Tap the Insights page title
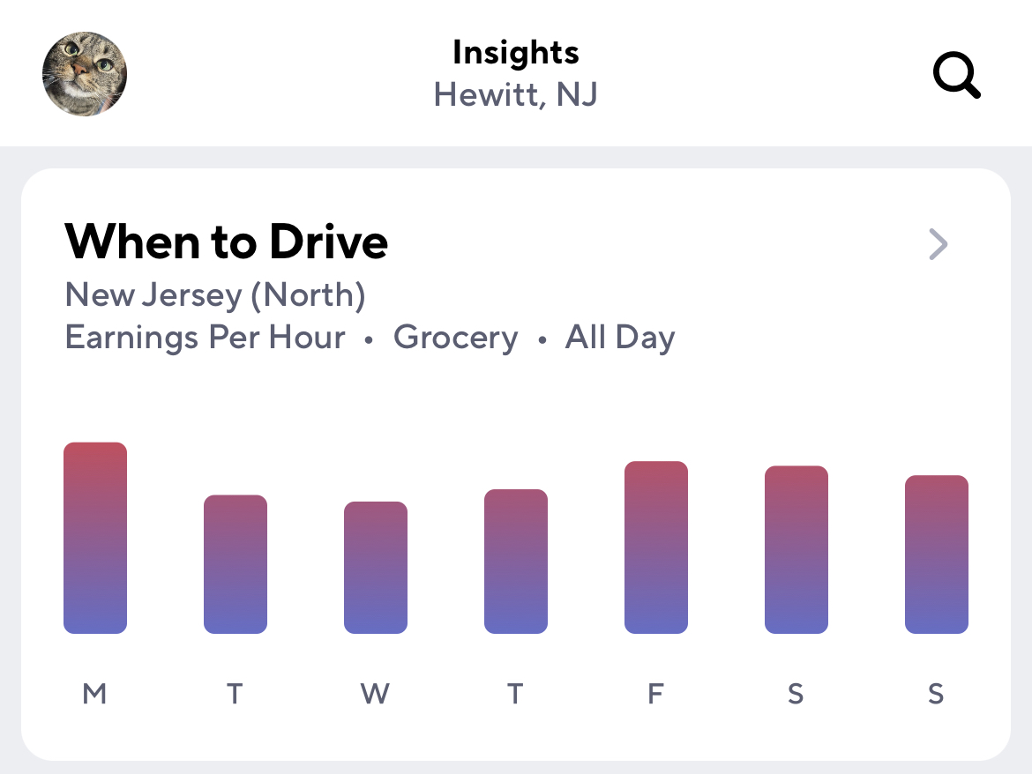The width and height of the screenshot is (1032, 774). pyautogui.click(x=516, y=53)
